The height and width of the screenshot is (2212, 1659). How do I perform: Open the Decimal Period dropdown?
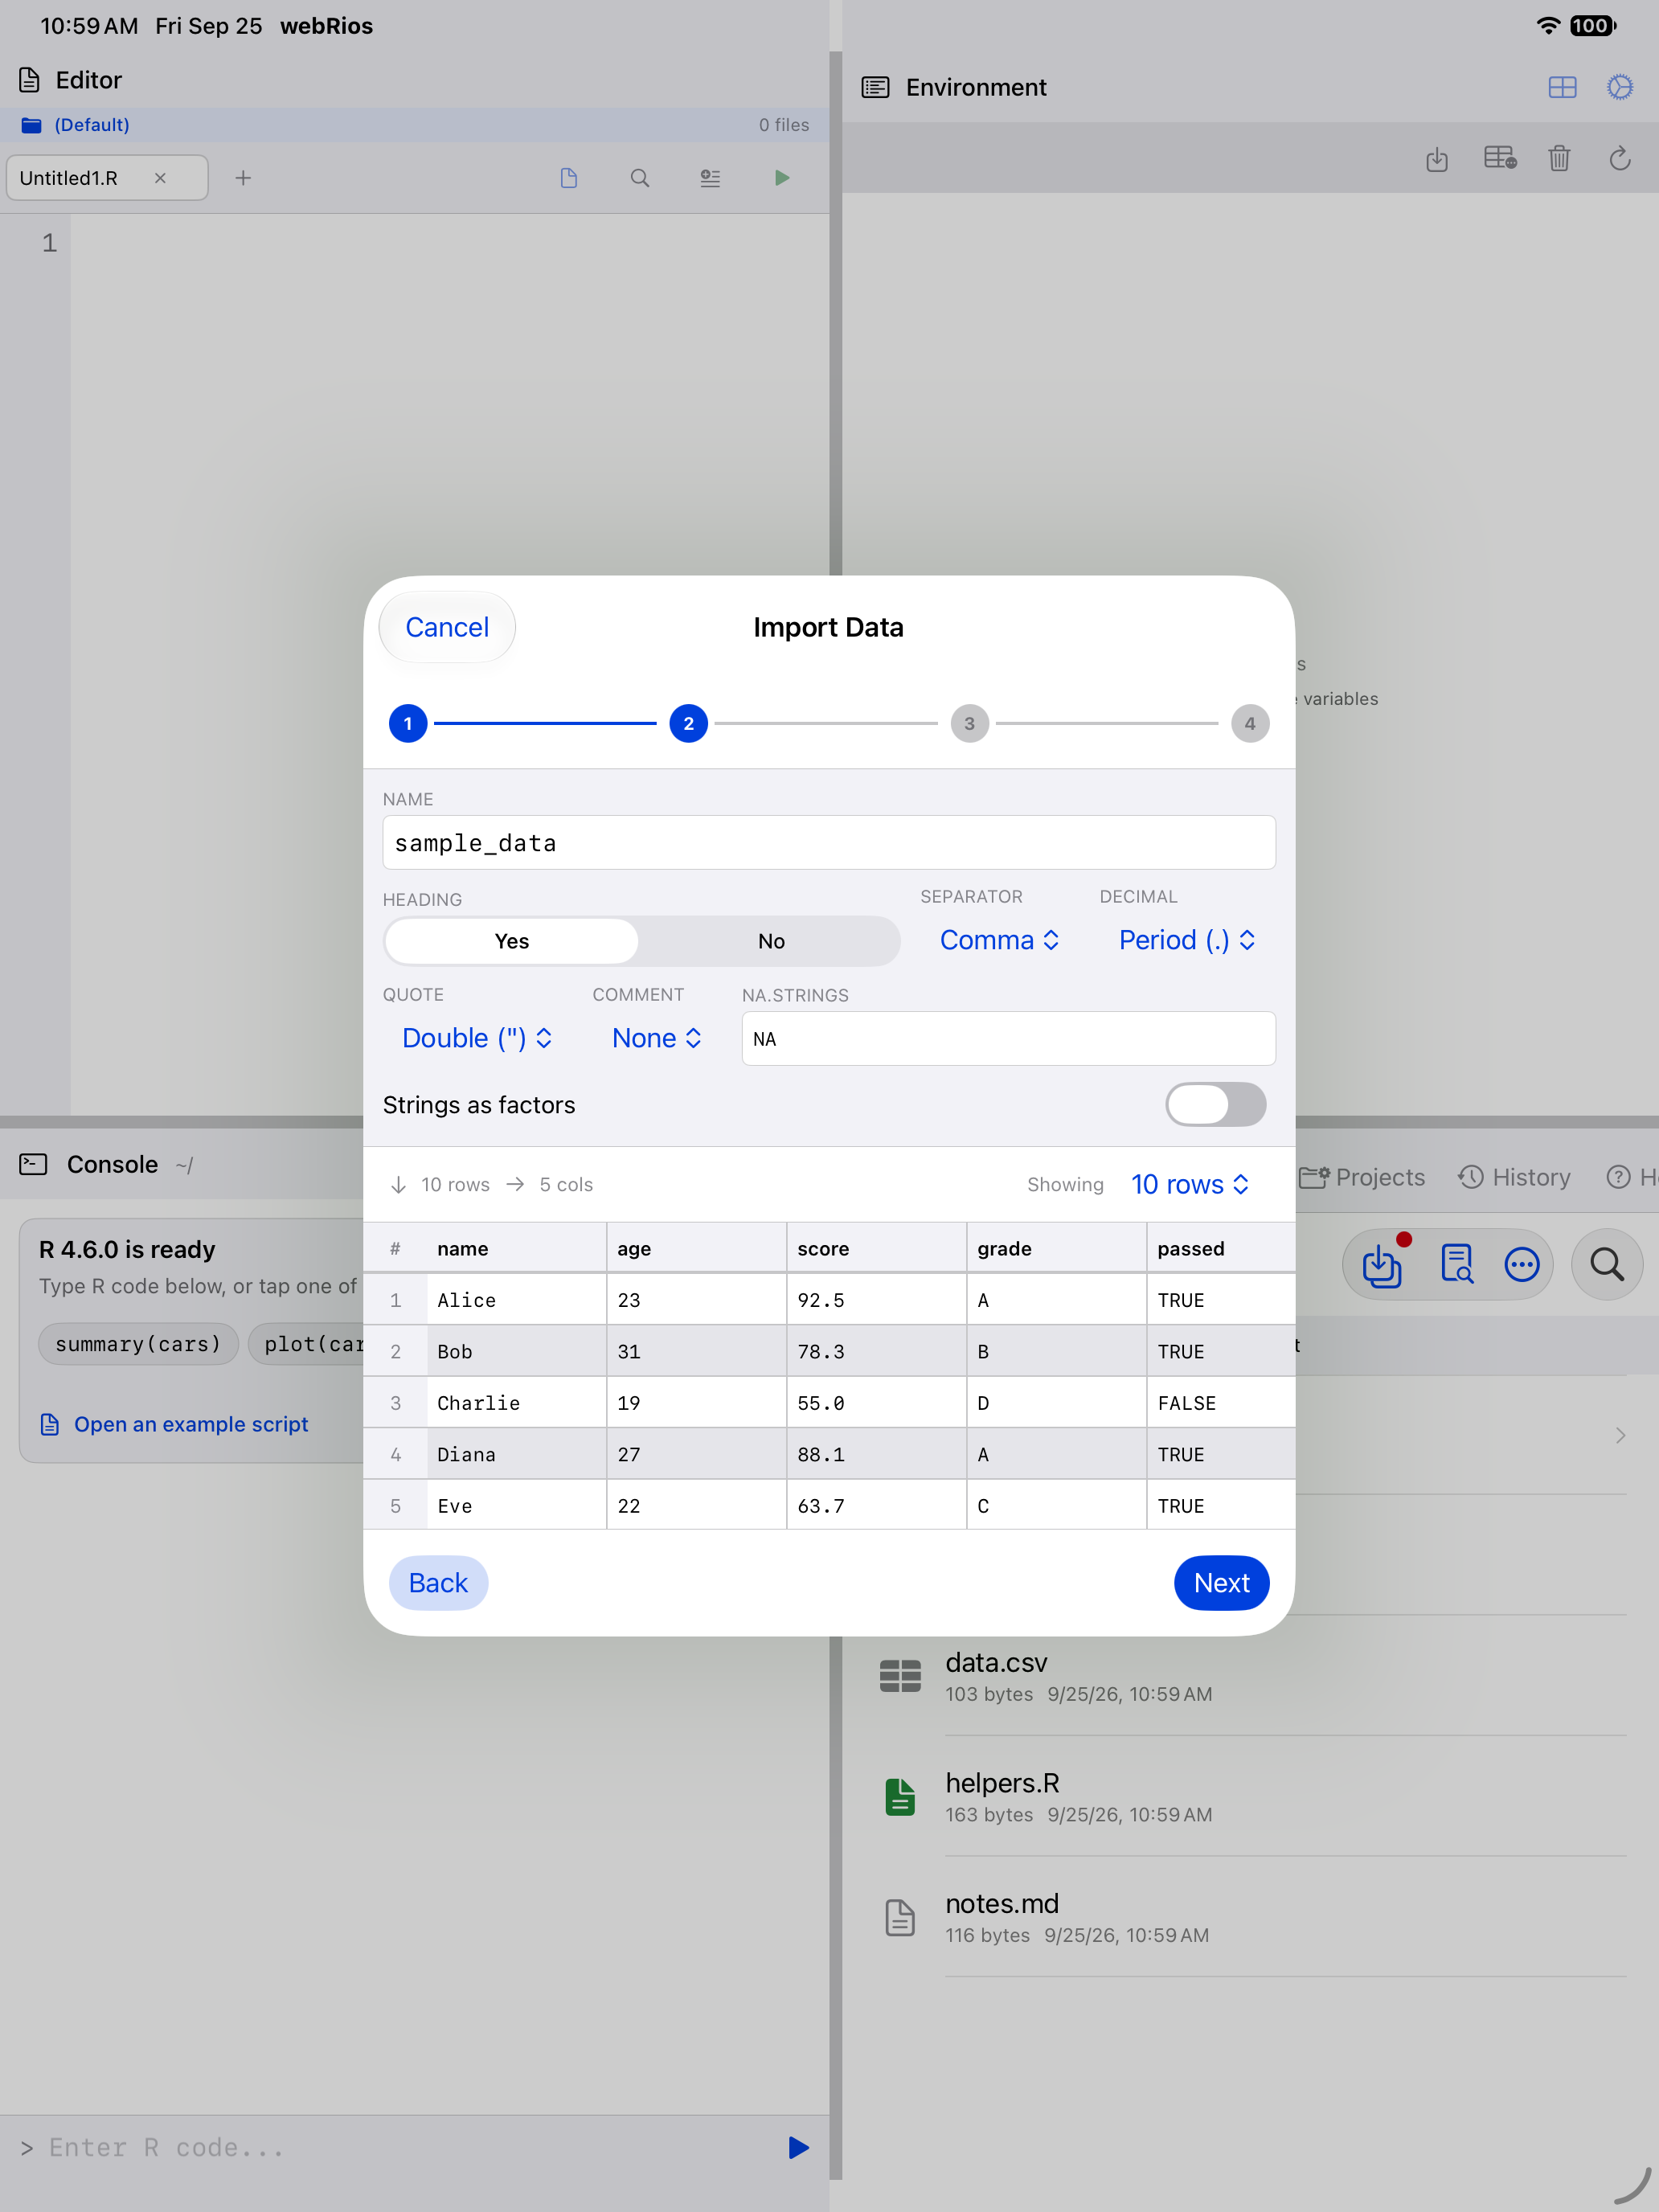point(1187,940)
